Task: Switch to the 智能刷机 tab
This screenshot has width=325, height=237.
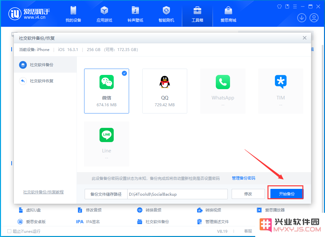Action: coord(166,14)
